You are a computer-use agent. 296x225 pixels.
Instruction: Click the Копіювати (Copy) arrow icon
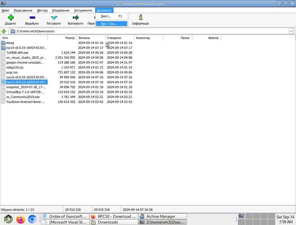[x=76, y=18]
